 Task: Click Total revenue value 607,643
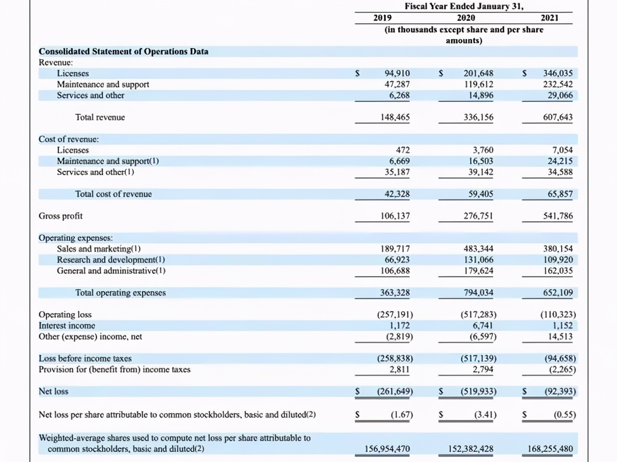(x=558, y=117)
